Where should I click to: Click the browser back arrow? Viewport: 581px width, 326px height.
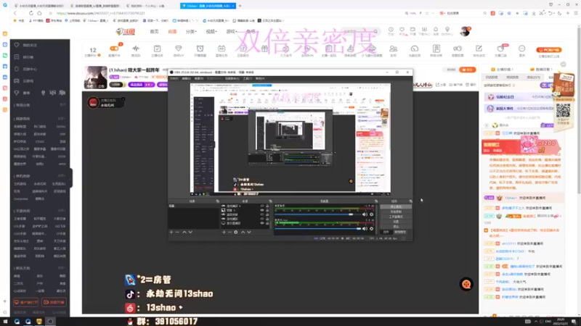coord(15,13)
